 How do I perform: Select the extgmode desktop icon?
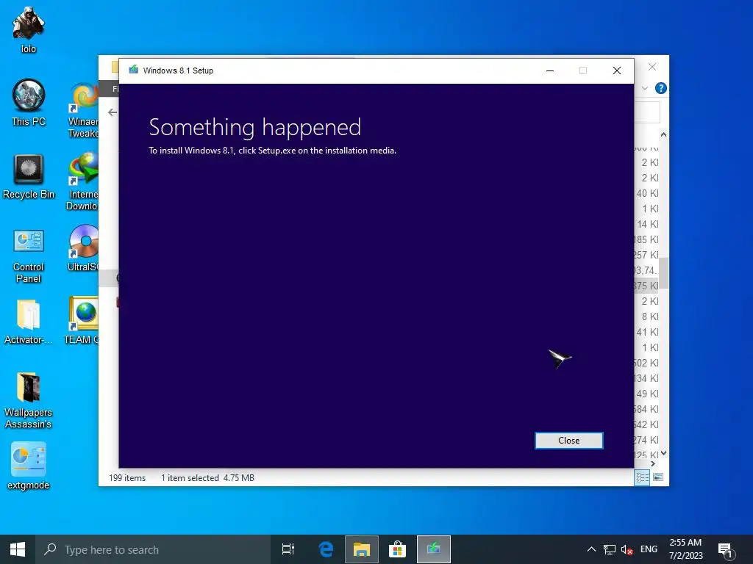tap(29, 466)
